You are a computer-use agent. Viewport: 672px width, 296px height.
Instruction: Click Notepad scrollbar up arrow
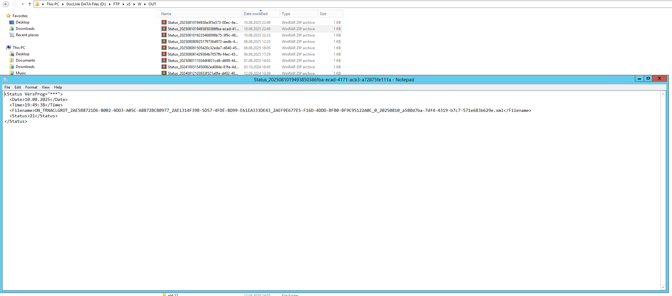pos(663,94)
